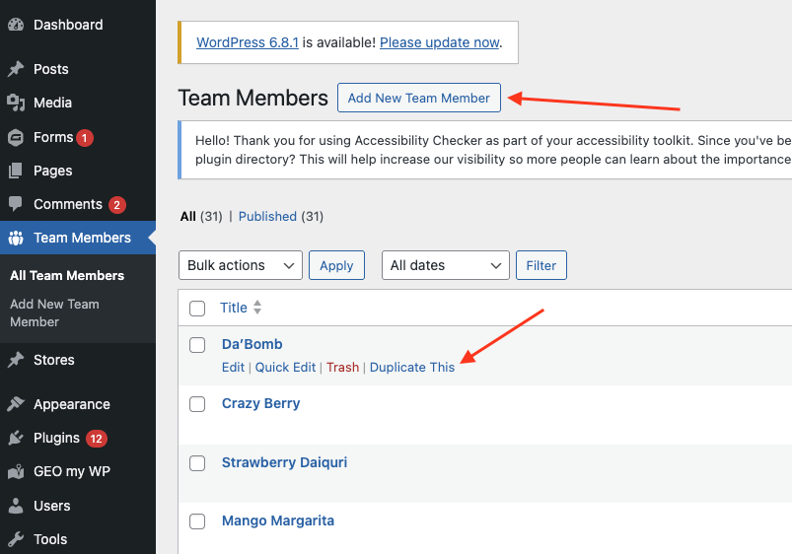Go to Media menu item
792x554 pixels.
(52, 104)
